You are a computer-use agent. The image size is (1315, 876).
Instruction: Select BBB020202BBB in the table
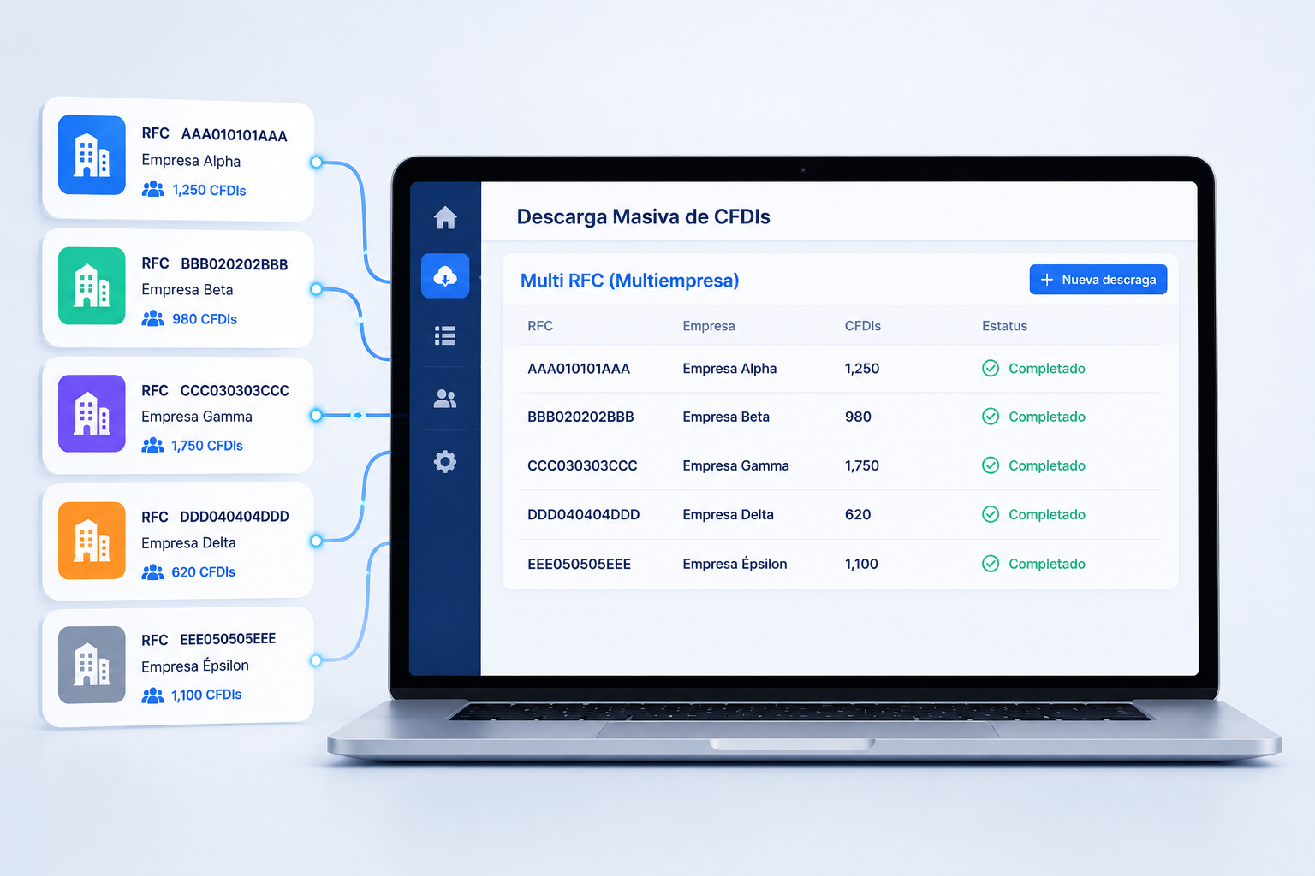pyautogui.click(x=580, y=417)
